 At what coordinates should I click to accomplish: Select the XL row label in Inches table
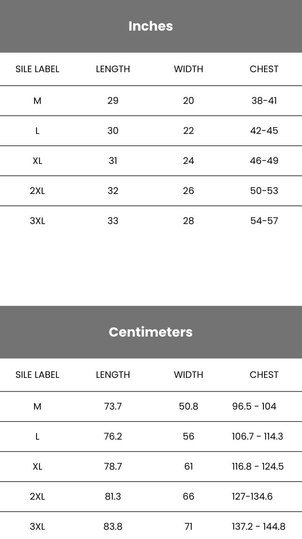(37, 161)
